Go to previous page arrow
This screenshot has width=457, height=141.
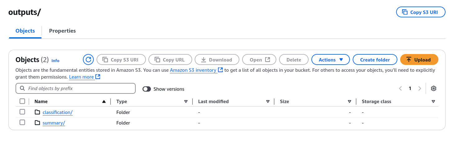pos(400,89)
